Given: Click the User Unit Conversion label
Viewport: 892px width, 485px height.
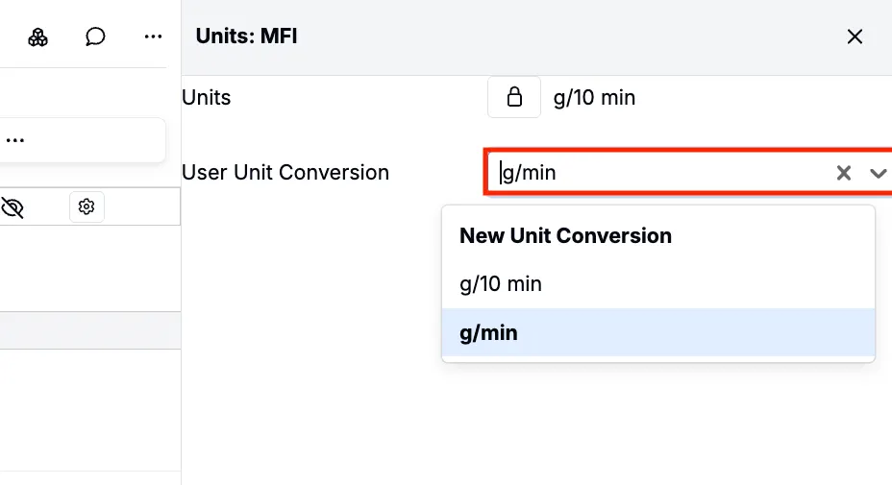Looking at the screenshot, I should 285,173.
